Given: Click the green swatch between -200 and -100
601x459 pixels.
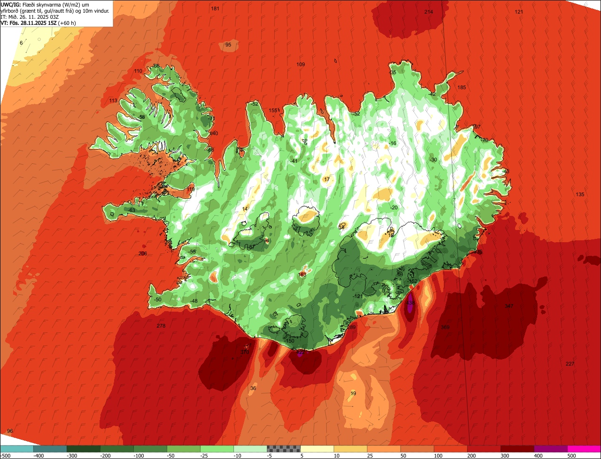Looking at the screenshot, I should [x=117, y=449].
